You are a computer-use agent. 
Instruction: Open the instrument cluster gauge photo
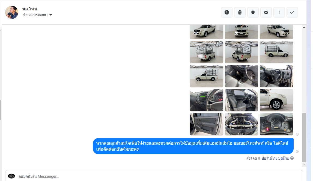[x=276, y=124]
